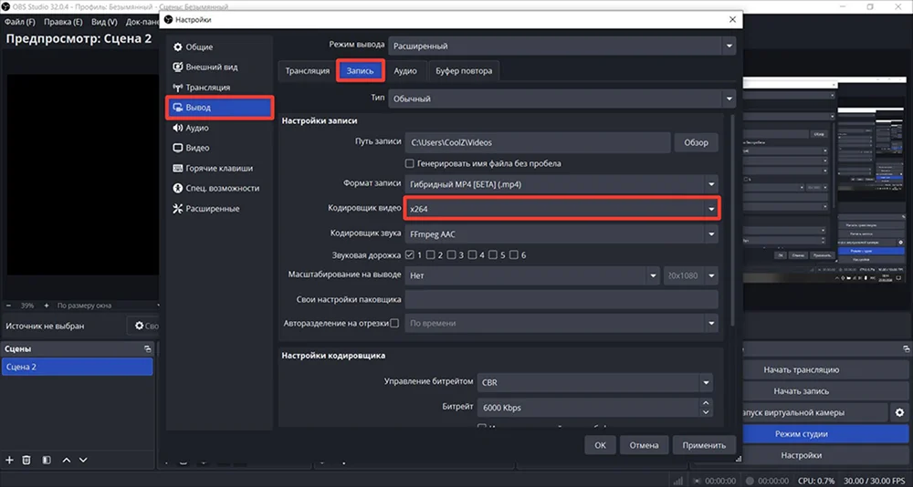Enable Авторазделение на отрезки checkbox
Screen dimensions: 913x487
pos(394,323)
